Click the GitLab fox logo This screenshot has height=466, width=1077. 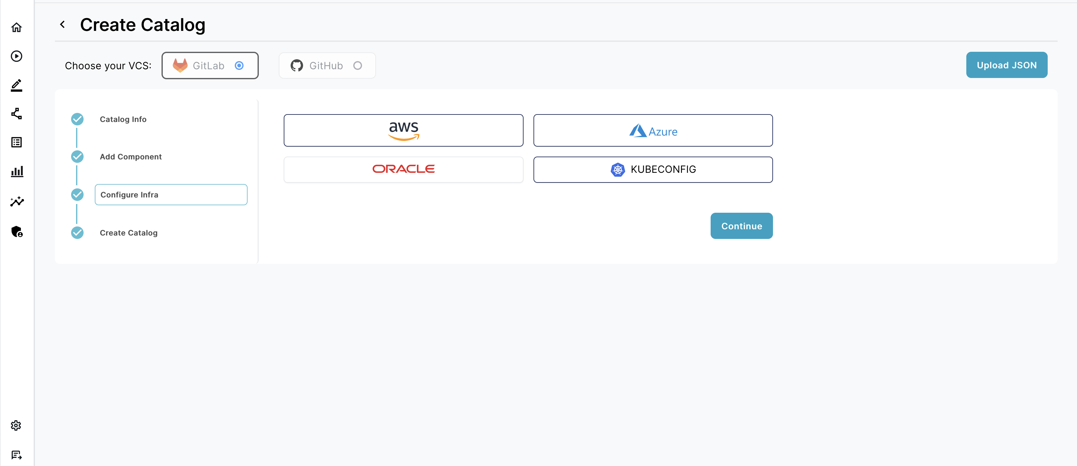click(x=180, y=66)
